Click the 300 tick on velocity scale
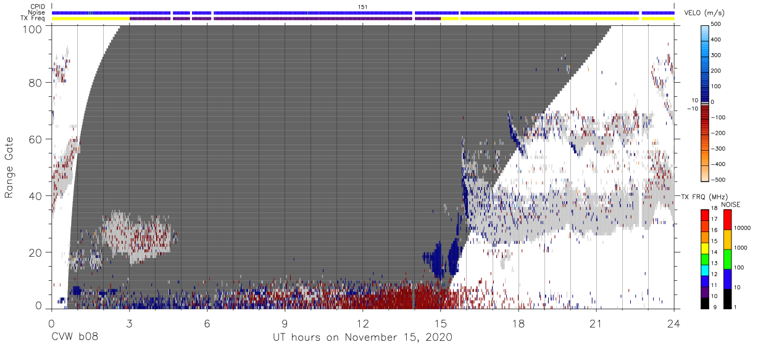 [716, 56]
